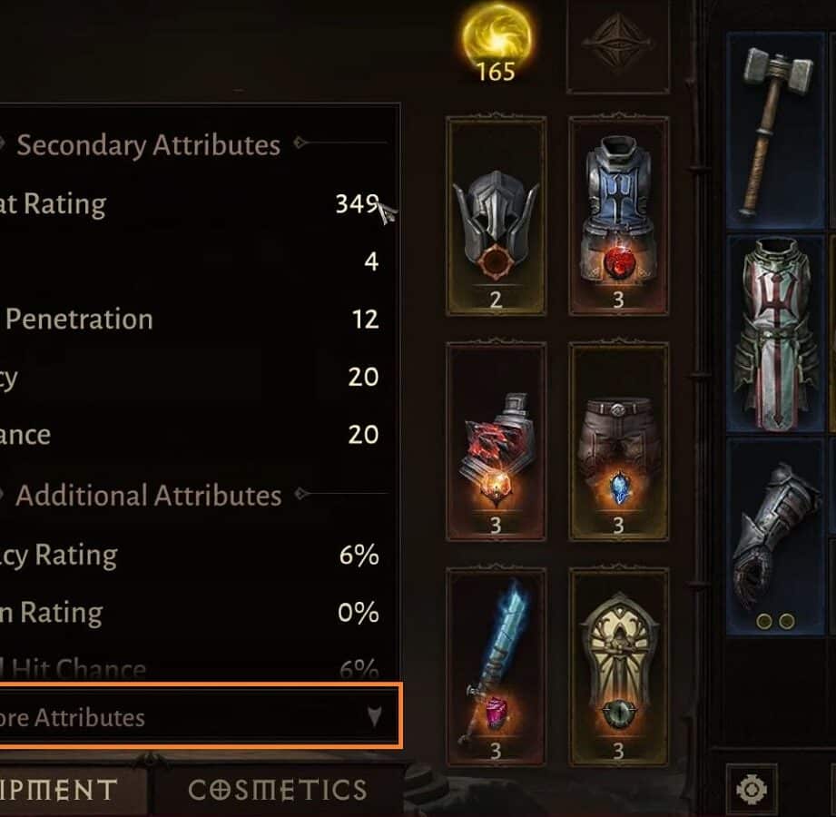836x817 pixels.
Task: Pick the war hammer in the inventory
Action: [776, 131]
